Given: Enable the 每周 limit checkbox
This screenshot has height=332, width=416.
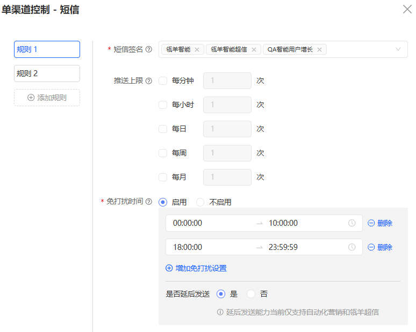Looking at the screenshot, I should pos(163,153).
